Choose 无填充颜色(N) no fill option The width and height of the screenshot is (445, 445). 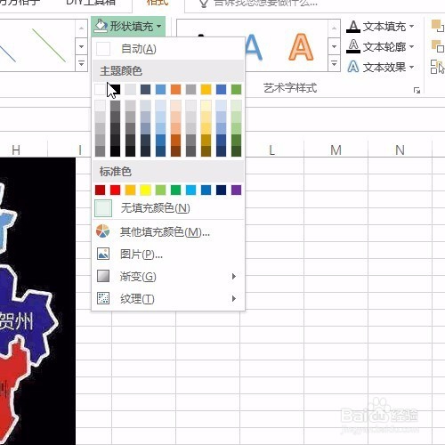[x=168, y=208]
